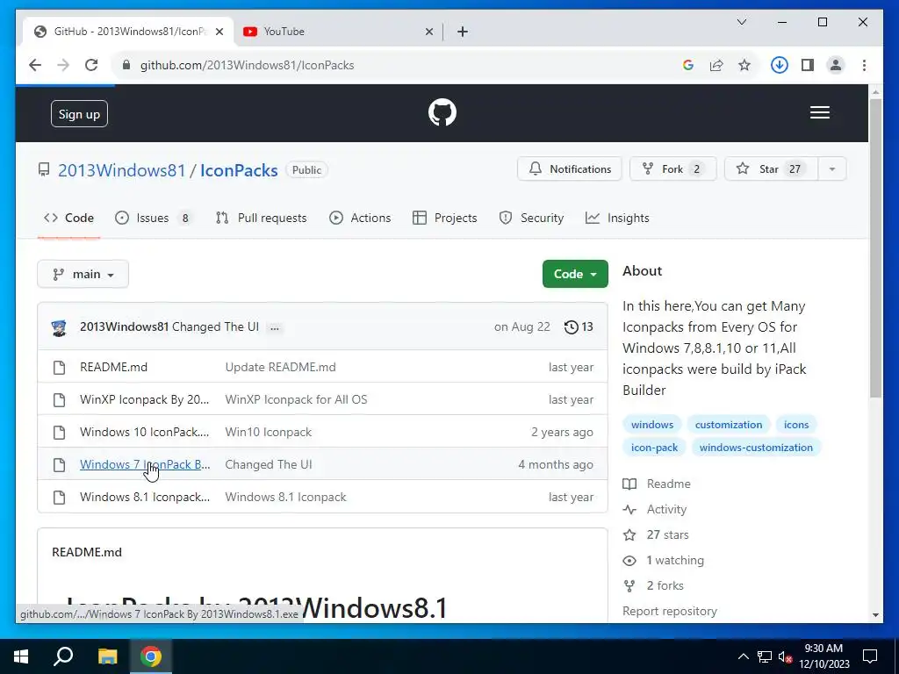Open the Pull requests tab
Viewport: 899px width, 674px height.
[x=261, y=218]
